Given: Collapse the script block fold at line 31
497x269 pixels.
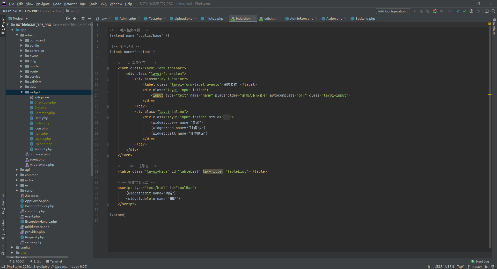Looking at the screenshot, I should coord(108,188).
